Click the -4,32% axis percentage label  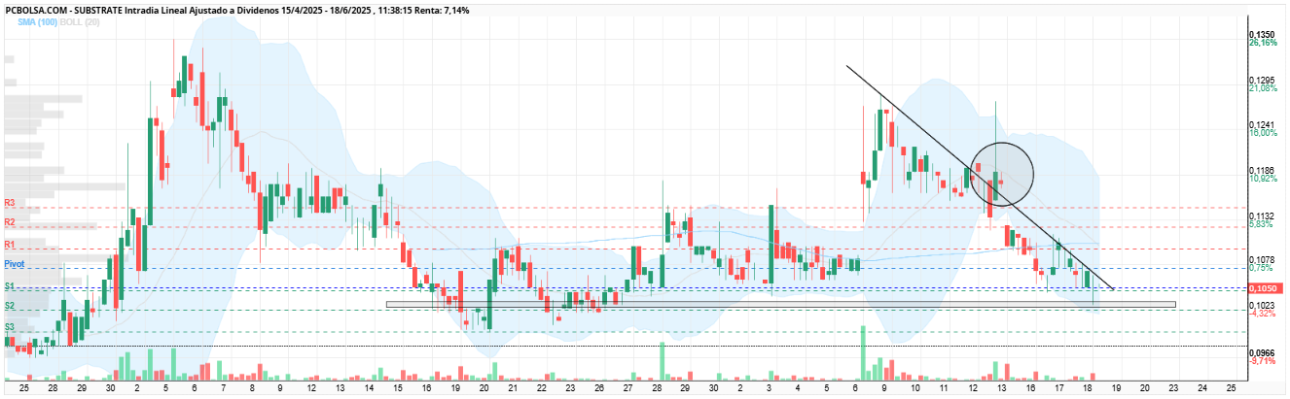click(x=1262, y=314)
